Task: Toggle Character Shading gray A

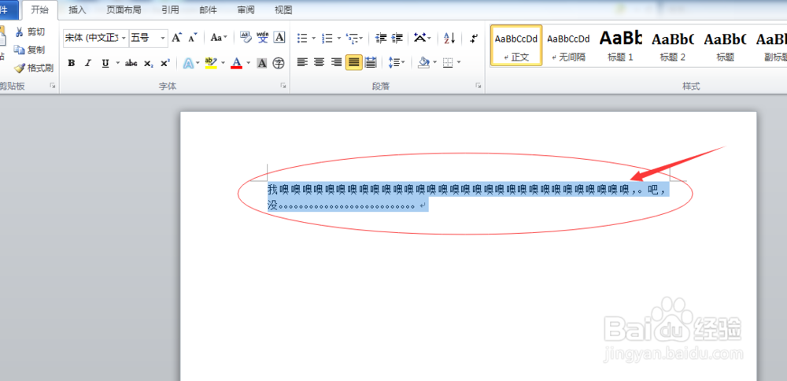Action: 261,63
